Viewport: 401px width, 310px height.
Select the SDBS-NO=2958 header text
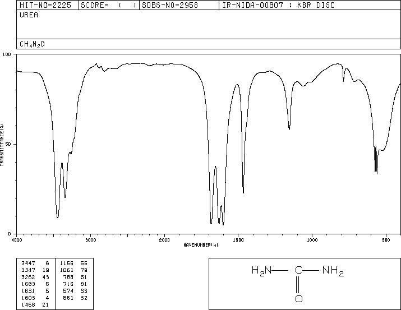[170, 6]
